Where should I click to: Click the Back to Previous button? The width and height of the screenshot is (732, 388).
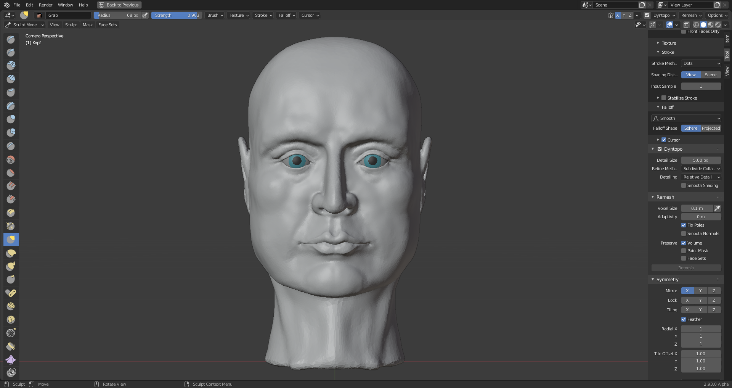point(119,5)
